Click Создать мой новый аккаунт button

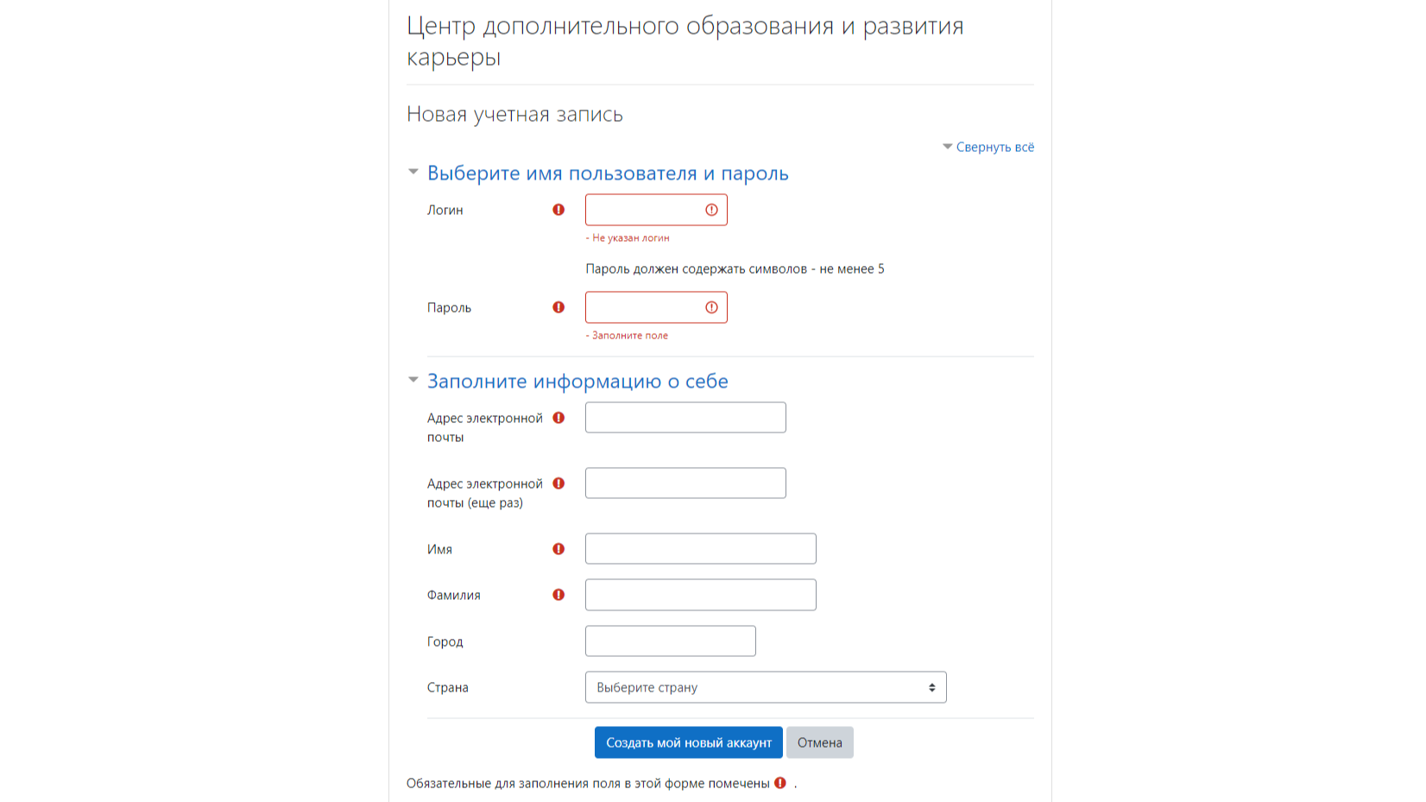689,742
